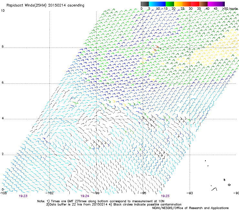
Task: Select the orange 25-30 knots legend swatch
Action: [x=187, y=4]
